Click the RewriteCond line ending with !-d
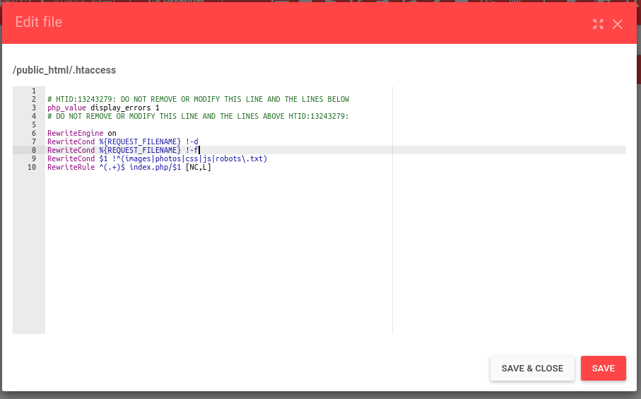Screen dimensions: 641x399 pos(123,141)
